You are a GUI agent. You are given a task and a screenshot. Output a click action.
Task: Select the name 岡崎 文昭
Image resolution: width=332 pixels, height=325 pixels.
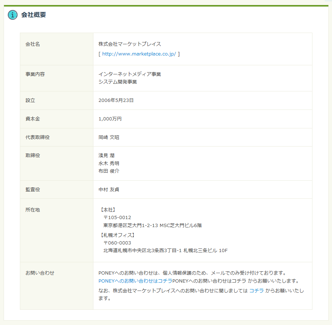point(109,137)
